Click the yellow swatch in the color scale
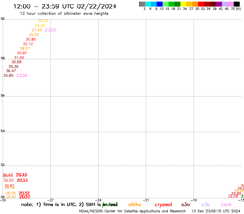244x214 pixels. (183, 4)
